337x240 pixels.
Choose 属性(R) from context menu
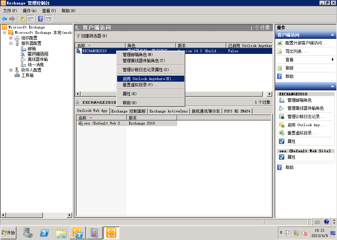(x=151, y=94)
